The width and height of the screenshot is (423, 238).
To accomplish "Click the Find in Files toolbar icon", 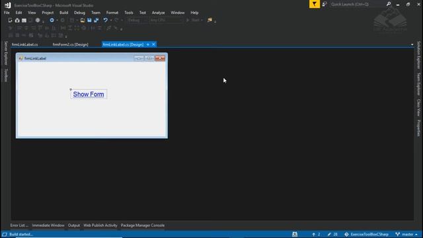I will 210,20.
